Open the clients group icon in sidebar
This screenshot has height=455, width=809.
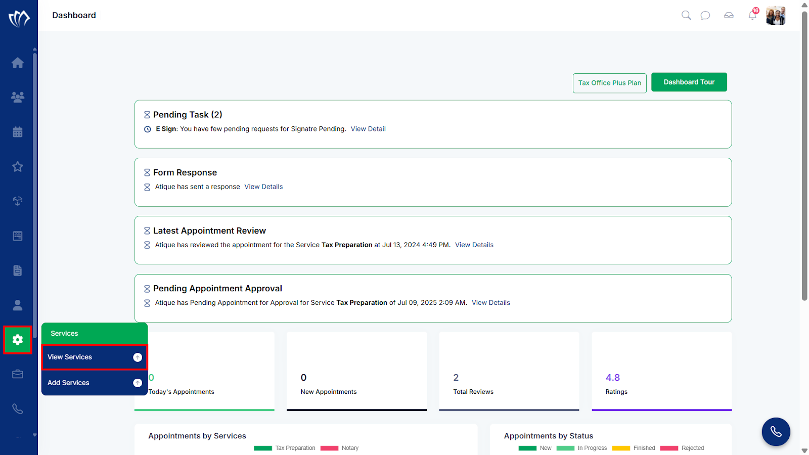click(18, 97)
